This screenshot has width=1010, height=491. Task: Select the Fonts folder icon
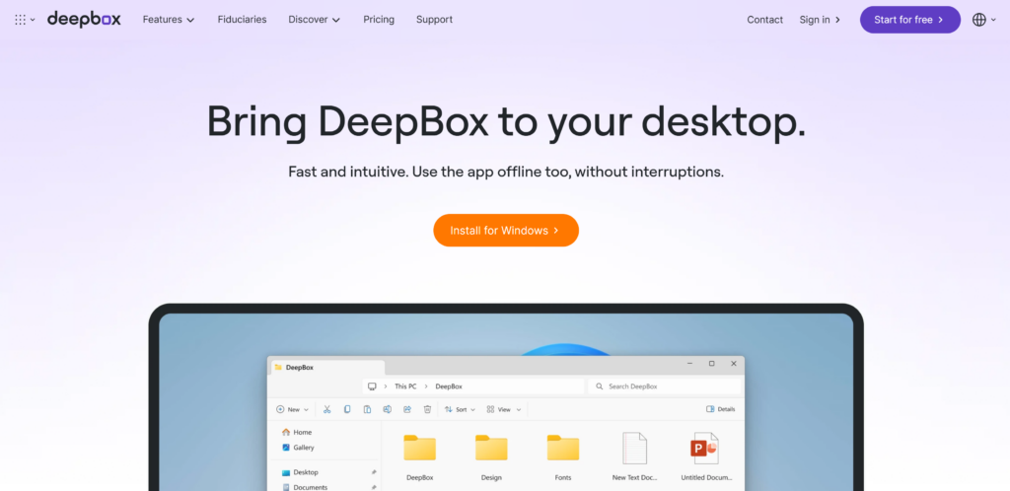[x=563, y=448]
